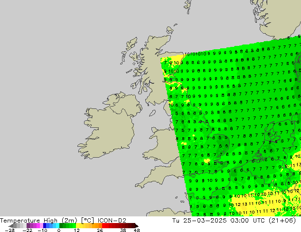
Task: Click the gray left arrow end of legend
Action: (11, 226)
